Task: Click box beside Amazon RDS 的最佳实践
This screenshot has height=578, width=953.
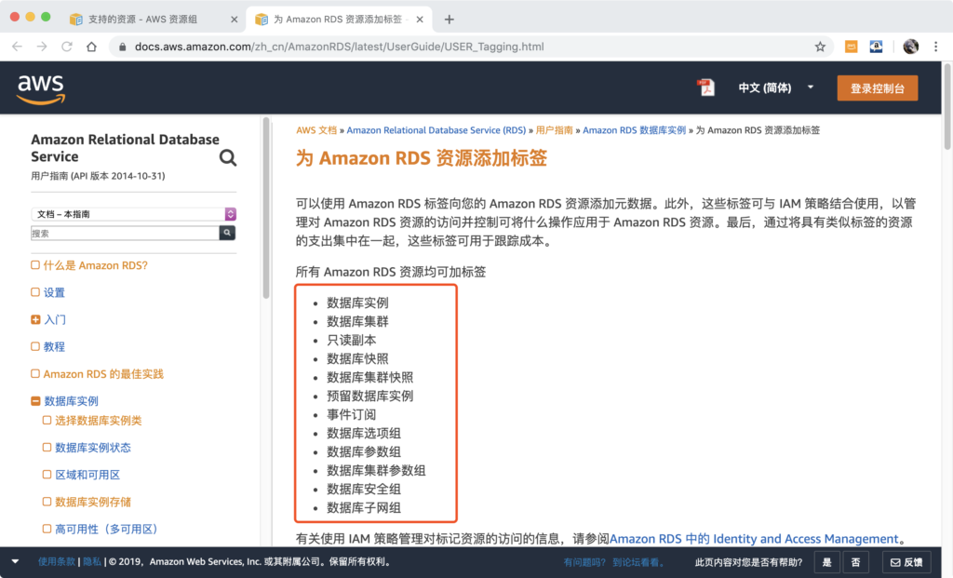Action: click(35, 374)
